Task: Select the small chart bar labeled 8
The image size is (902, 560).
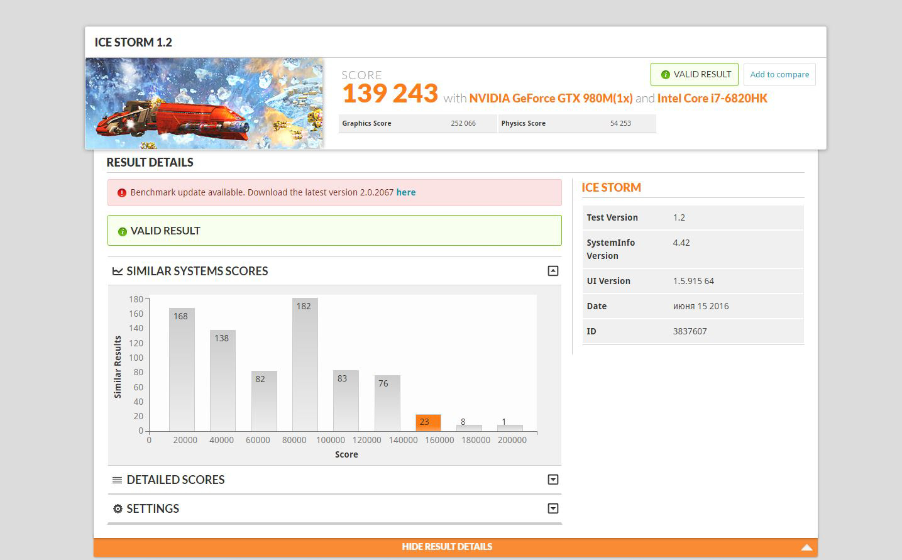Action: 469,428
